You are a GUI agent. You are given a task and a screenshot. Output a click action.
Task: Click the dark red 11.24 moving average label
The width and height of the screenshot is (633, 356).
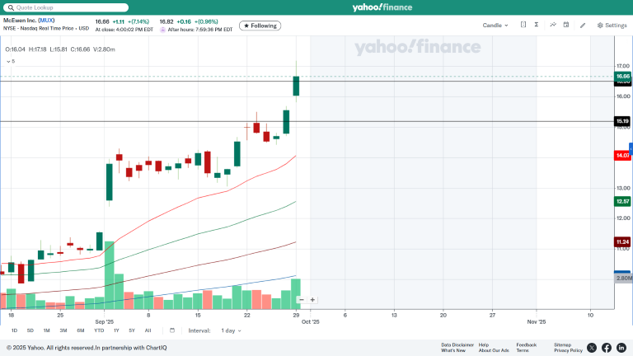[x=622, y=241]
